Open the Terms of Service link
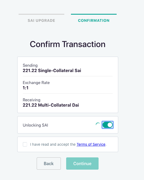The height and width of the screenshot is (180, 144). point(91,144)
